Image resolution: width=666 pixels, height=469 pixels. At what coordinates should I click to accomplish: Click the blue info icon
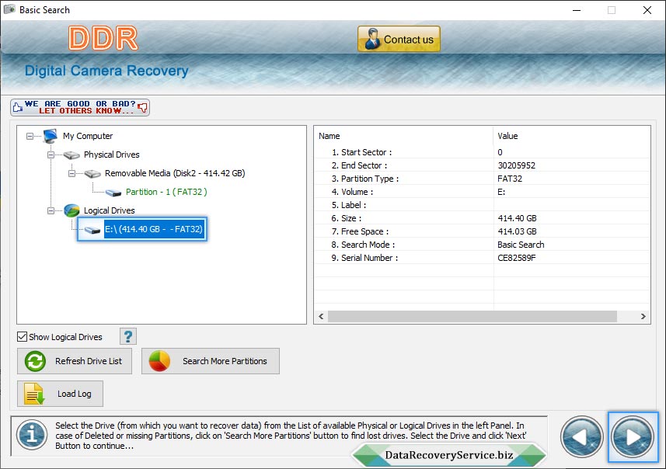point(31,435)
